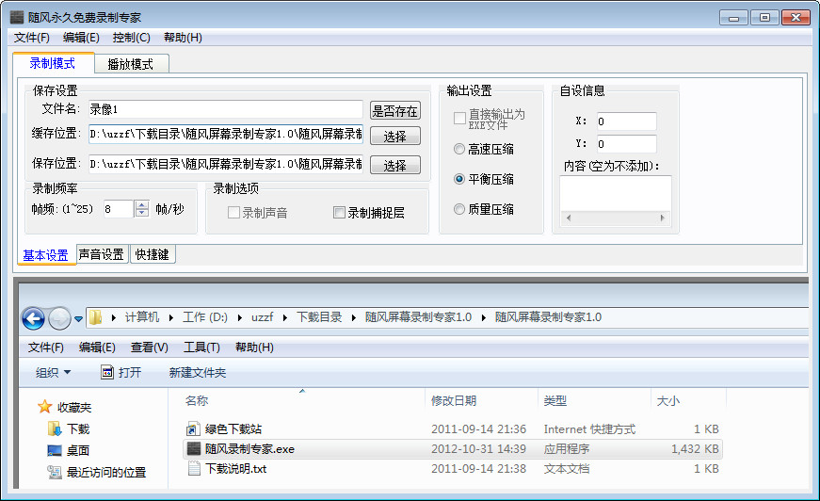Image resolution: width=820 pixels, height=501 pixels.
Task: Open the 声音设置 tab
Action: (x=102, y=254)
